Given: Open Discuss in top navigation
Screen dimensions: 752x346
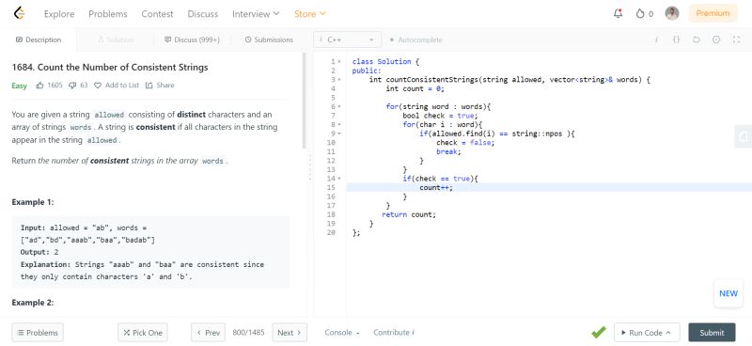Looking at the screenshot, I should (x=203, y=14).
